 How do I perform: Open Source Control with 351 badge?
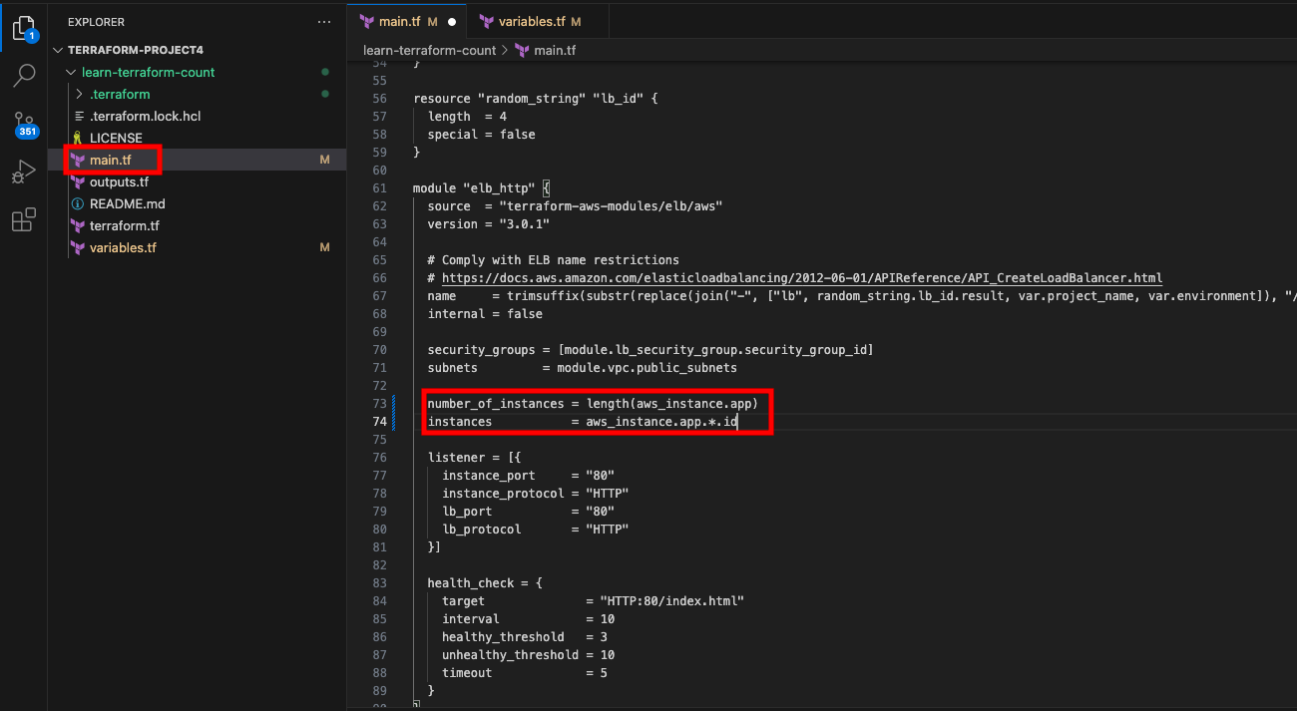click(25, 124)
